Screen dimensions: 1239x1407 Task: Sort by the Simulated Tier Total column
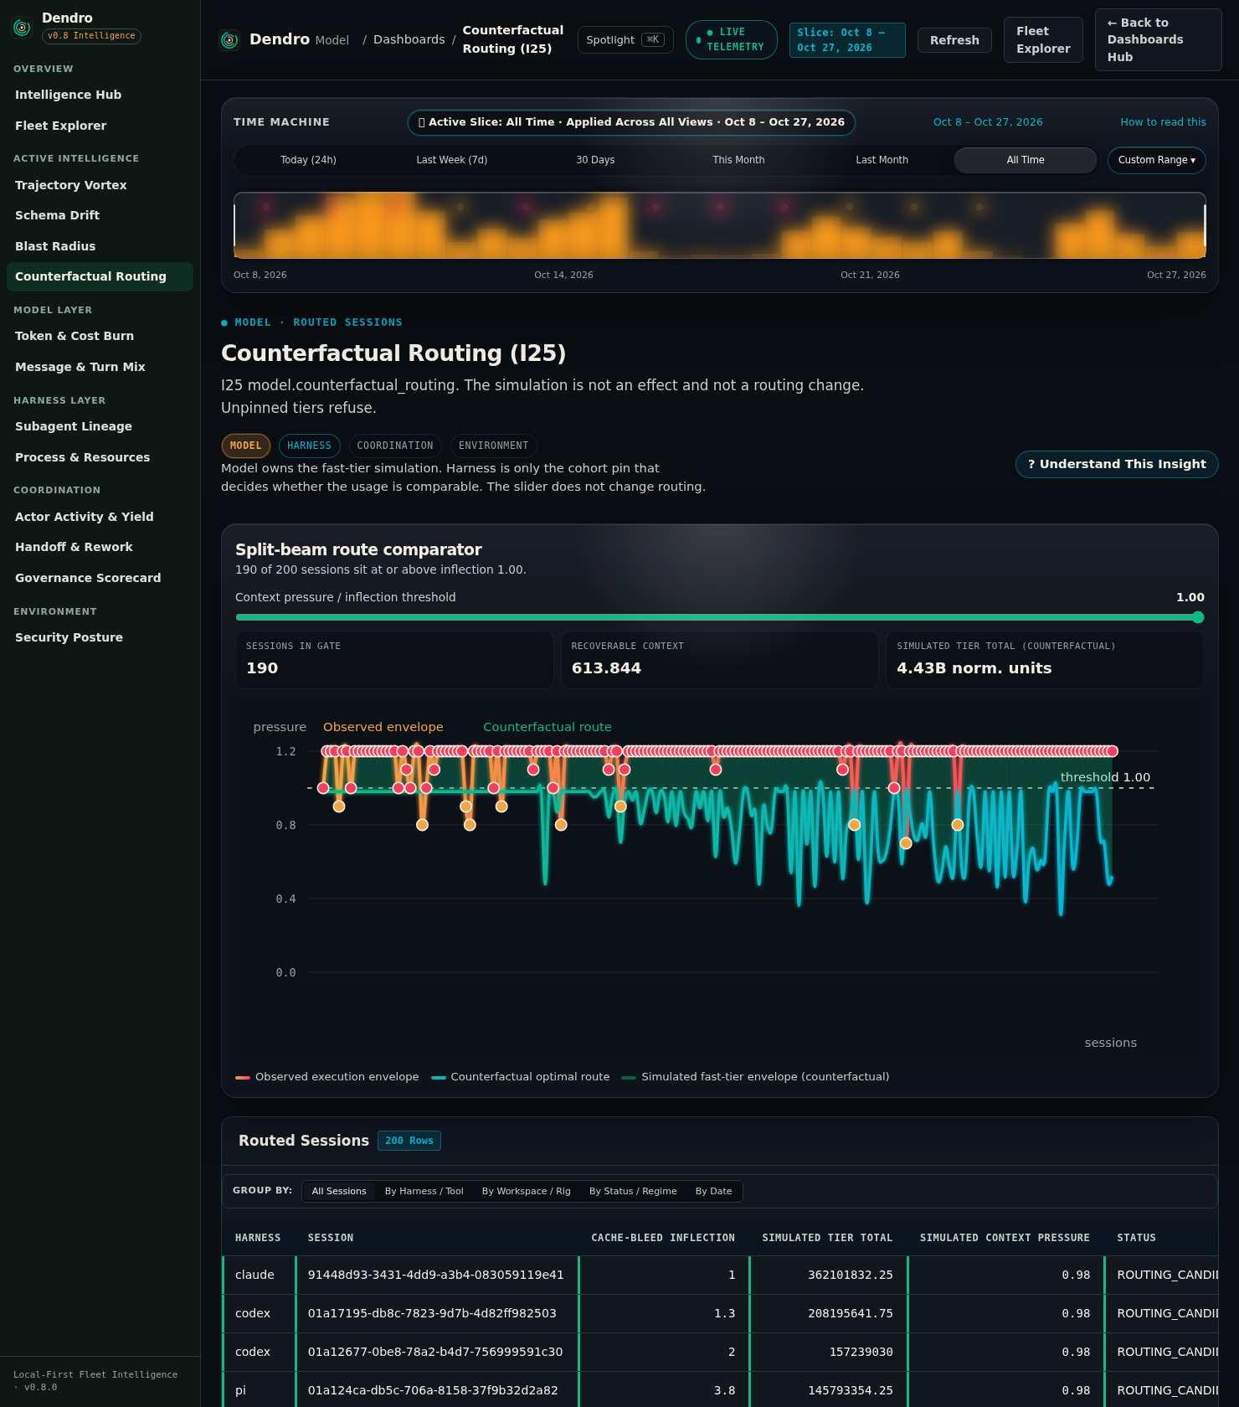[827, 1238]
